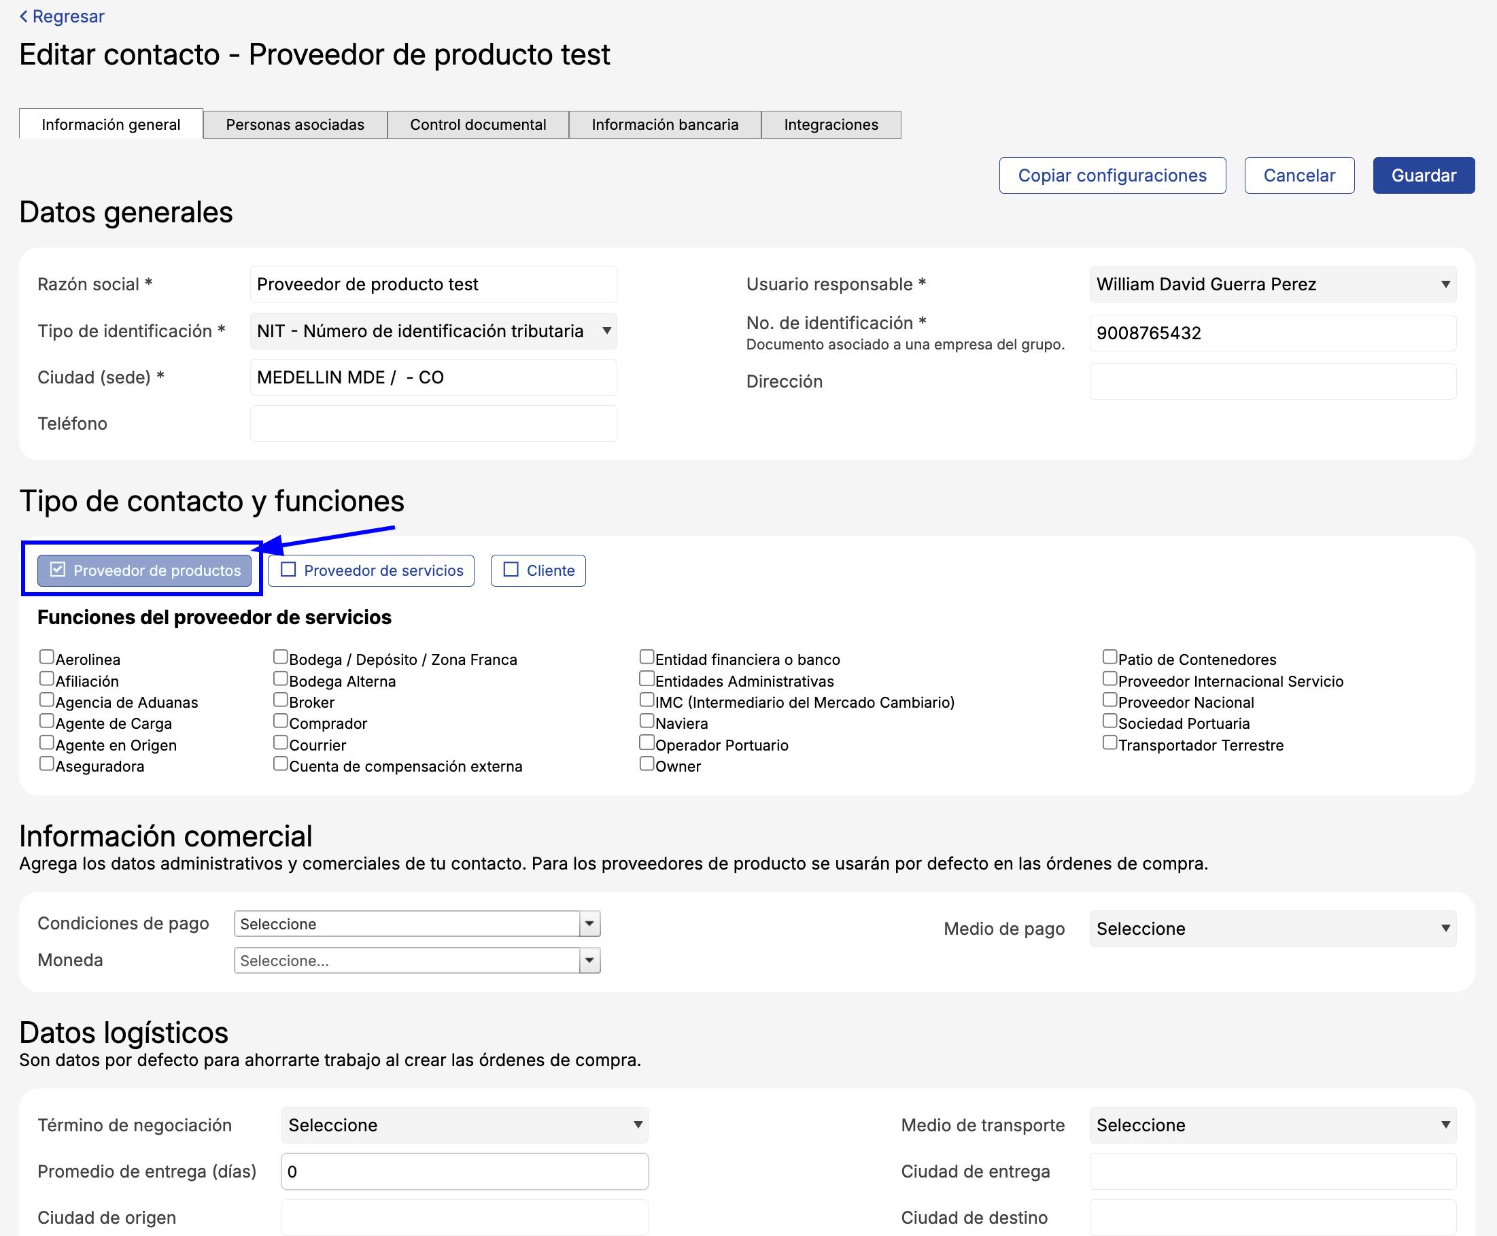Toggle the Cliente contact type
Viewport: 1497px width, 1236px height.
(x=538, y=570)
